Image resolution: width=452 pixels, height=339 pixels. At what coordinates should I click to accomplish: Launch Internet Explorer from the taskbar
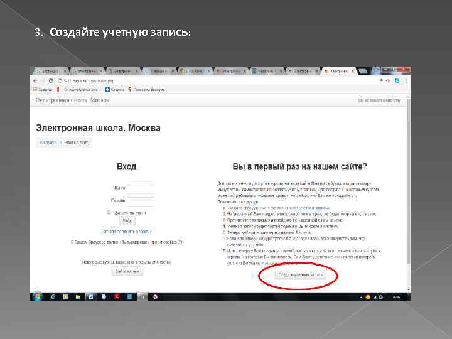click(53, 296)
